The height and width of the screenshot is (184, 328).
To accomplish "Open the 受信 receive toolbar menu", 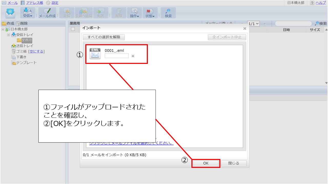I will (27, 13).
